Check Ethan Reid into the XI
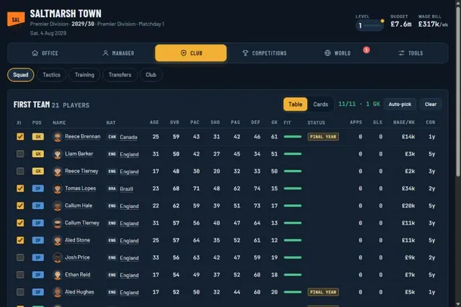Viewport: 461px width, 307px height. coord(20,275)
